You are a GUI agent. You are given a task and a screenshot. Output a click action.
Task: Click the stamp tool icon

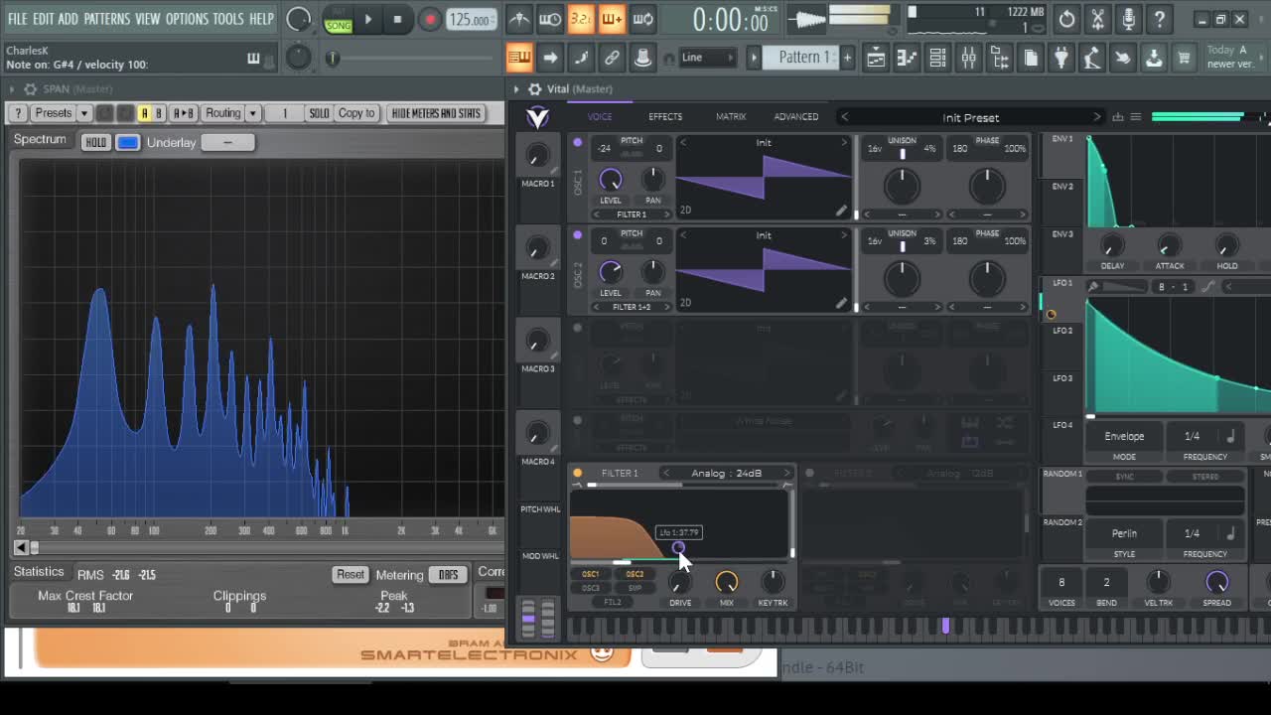pos(642,58)
